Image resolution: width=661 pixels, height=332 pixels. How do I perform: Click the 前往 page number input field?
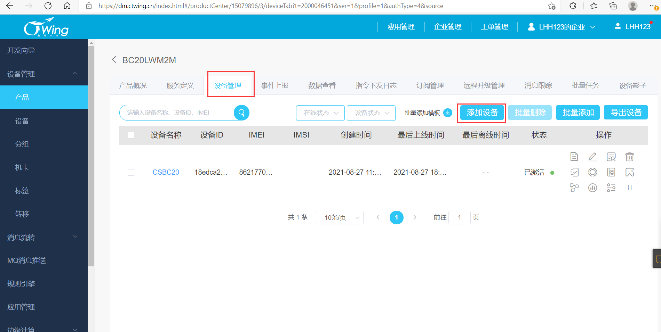[459, 217]
